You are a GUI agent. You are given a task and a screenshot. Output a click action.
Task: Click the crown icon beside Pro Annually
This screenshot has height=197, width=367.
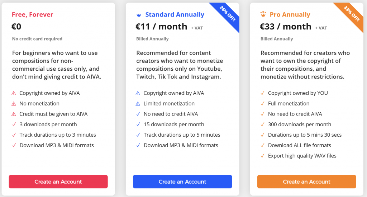[263, 15]
